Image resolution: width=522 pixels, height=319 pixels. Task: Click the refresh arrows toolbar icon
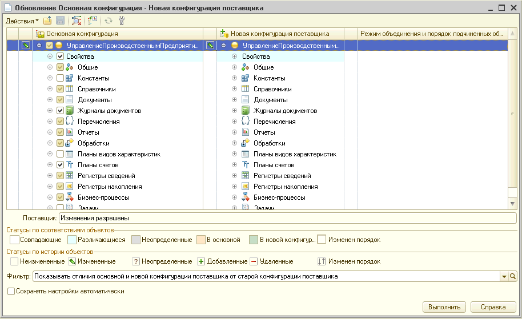click(109, 21)
